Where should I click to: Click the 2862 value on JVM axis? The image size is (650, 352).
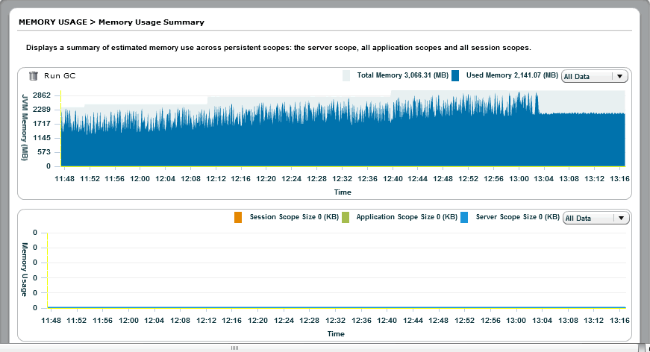click(x=42, y=95)
